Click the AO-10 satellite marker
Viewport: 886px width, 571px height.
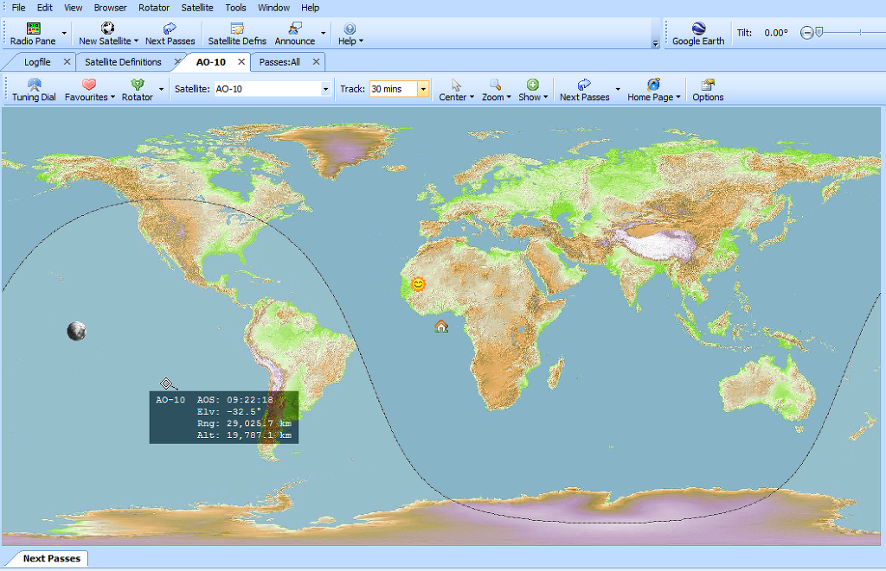click(166, 384)
